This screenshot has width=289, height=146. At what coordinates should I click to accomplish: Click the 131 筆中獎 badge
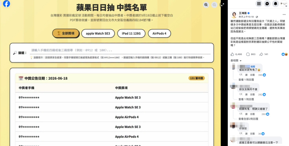point(196,78)
